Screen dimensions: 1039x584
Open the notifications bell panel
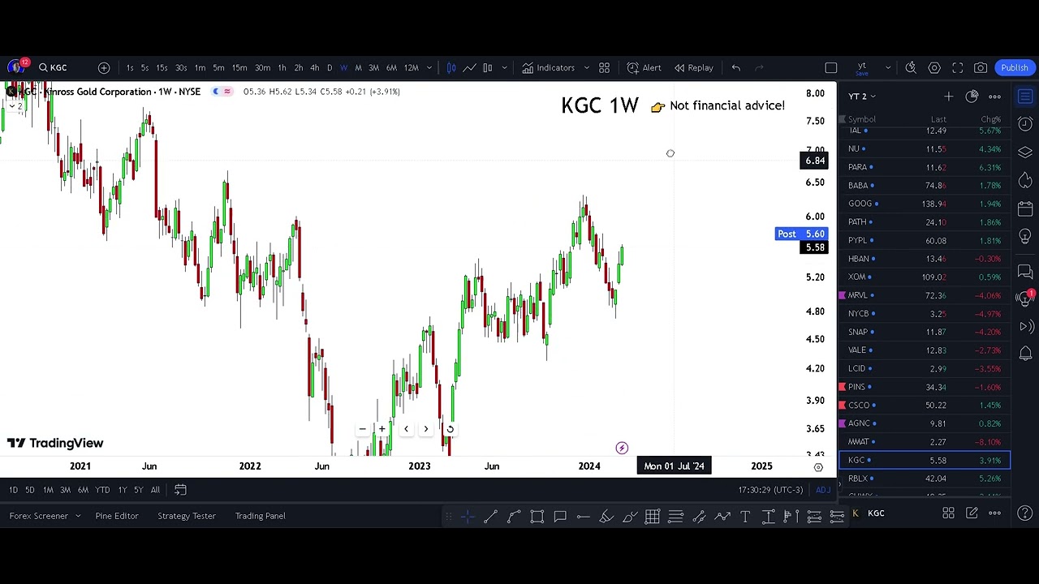[1025, 354]
